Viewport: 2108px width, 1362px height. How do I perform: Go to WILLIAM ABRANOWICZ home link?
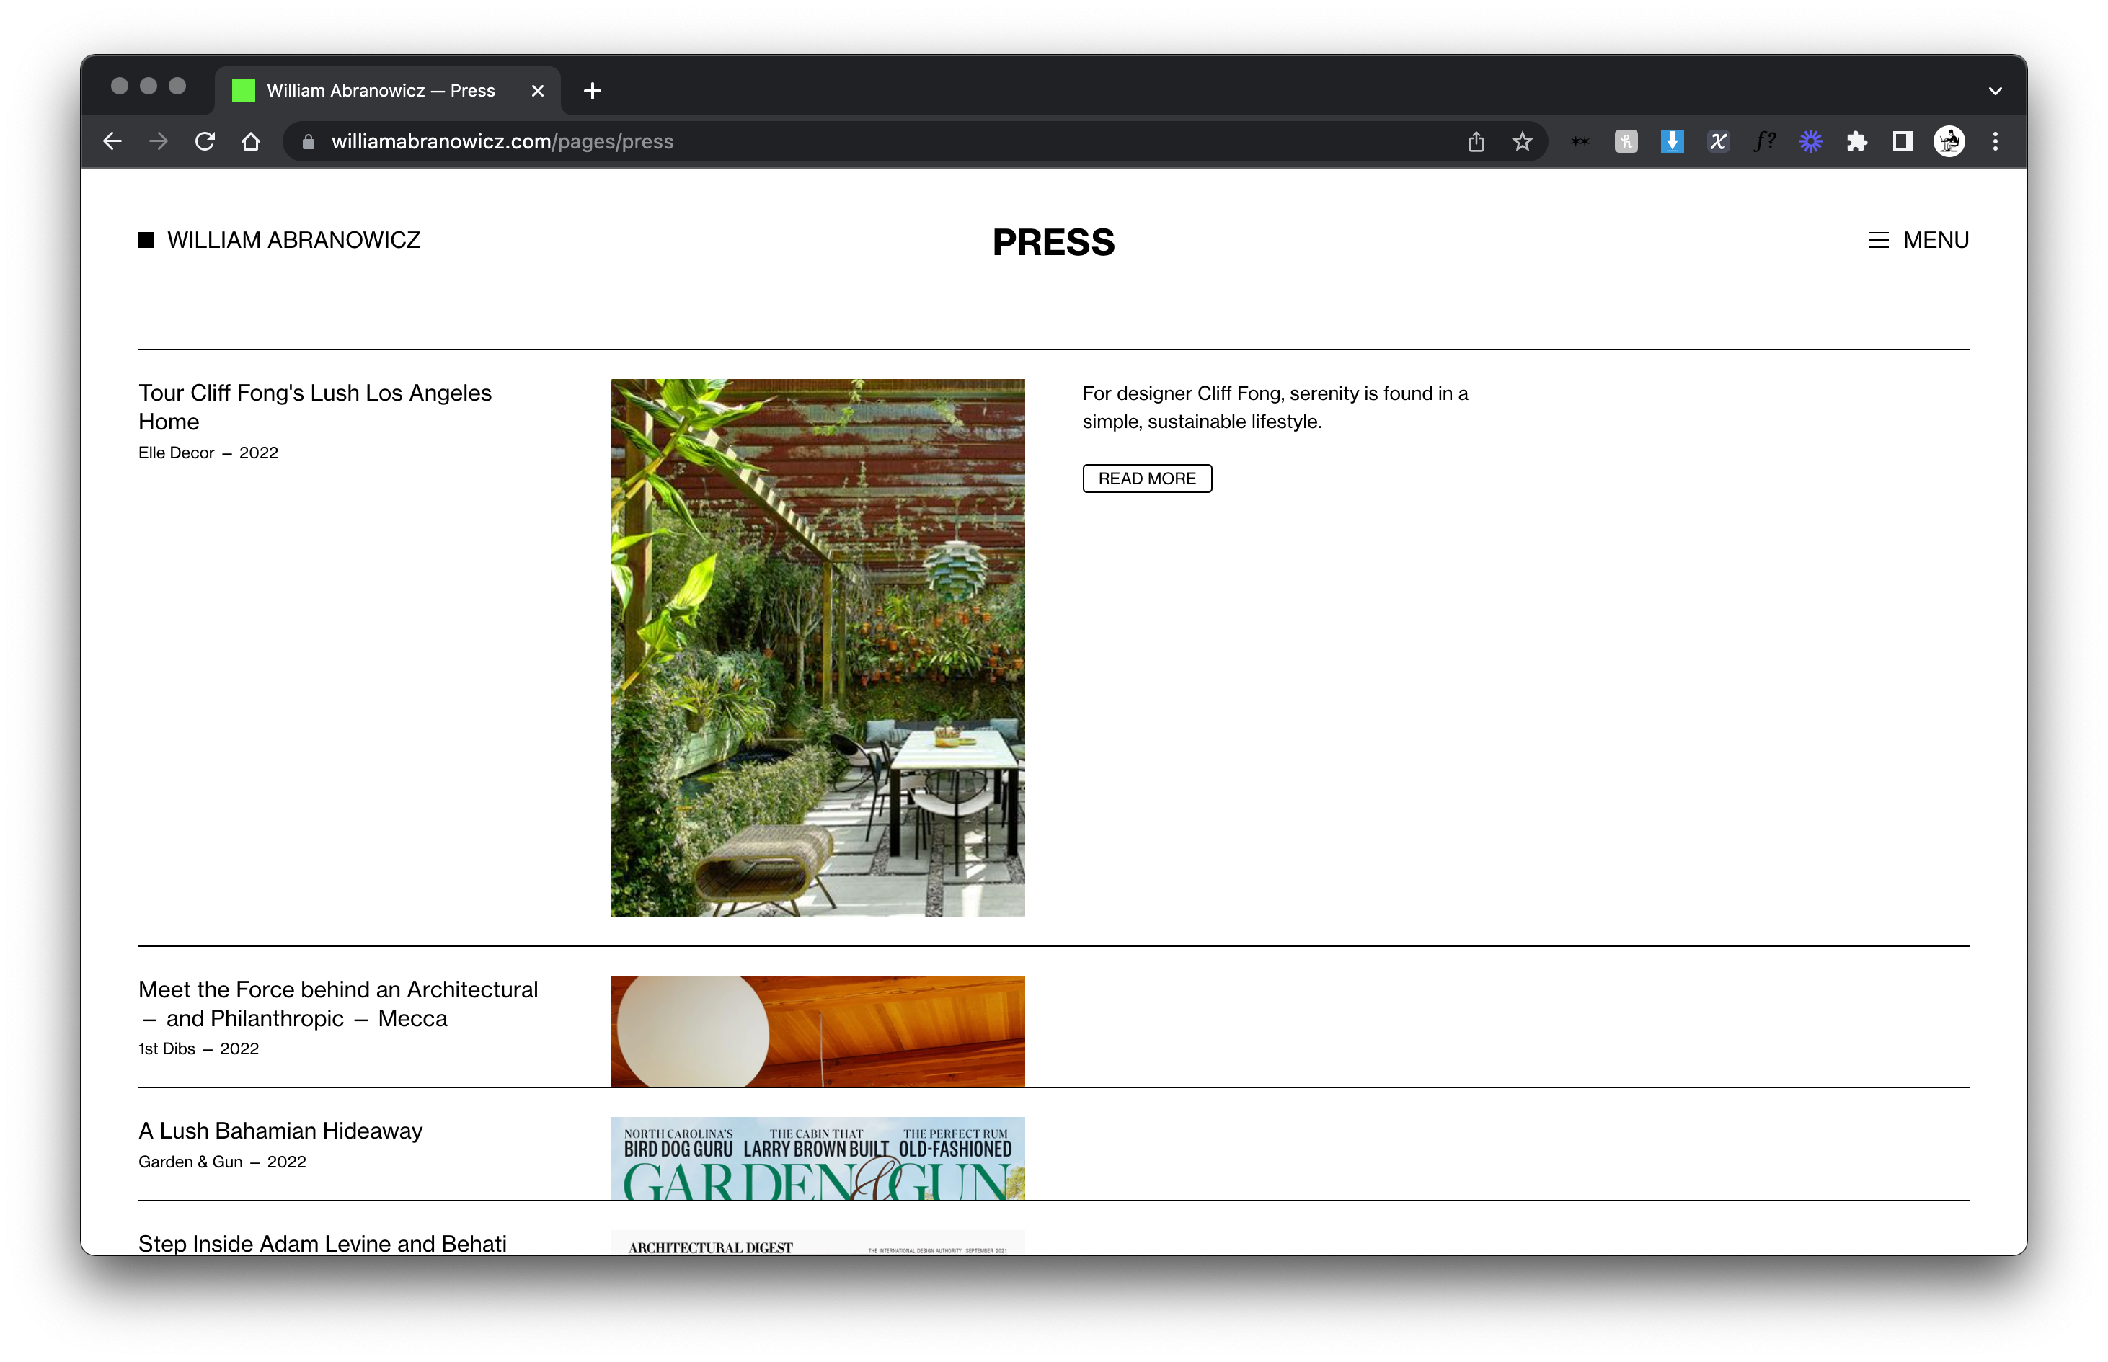293,241
